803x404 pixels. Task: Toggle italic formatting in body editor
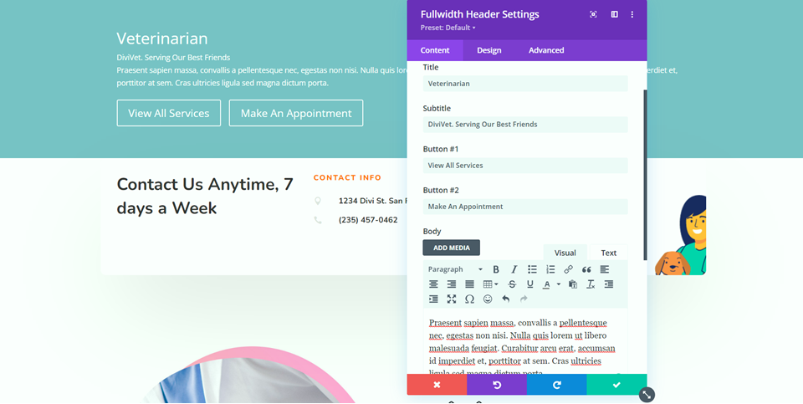pos(514,269)
